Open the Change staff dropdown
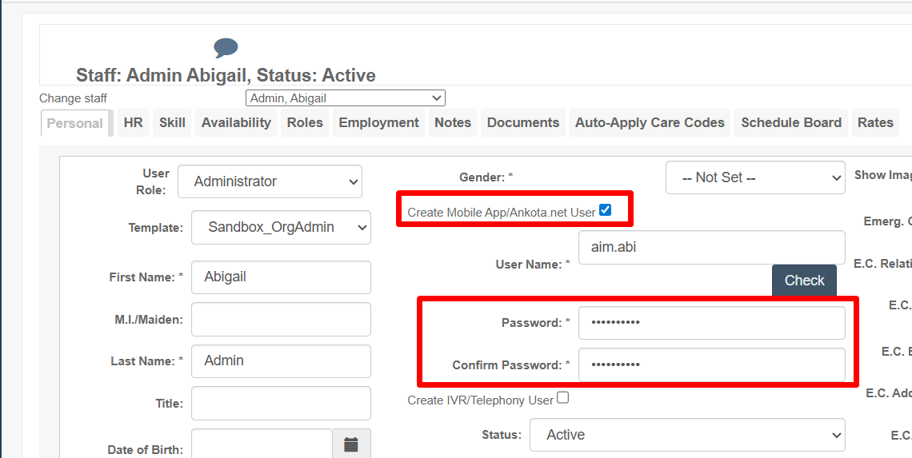 [x=346, y=98]
